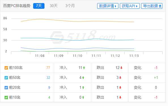Click red down arrow in 前50名 row
The image size is (168, 106).
click(120, 77)
